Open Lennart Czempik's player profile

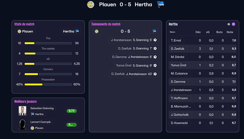(40, 122)
